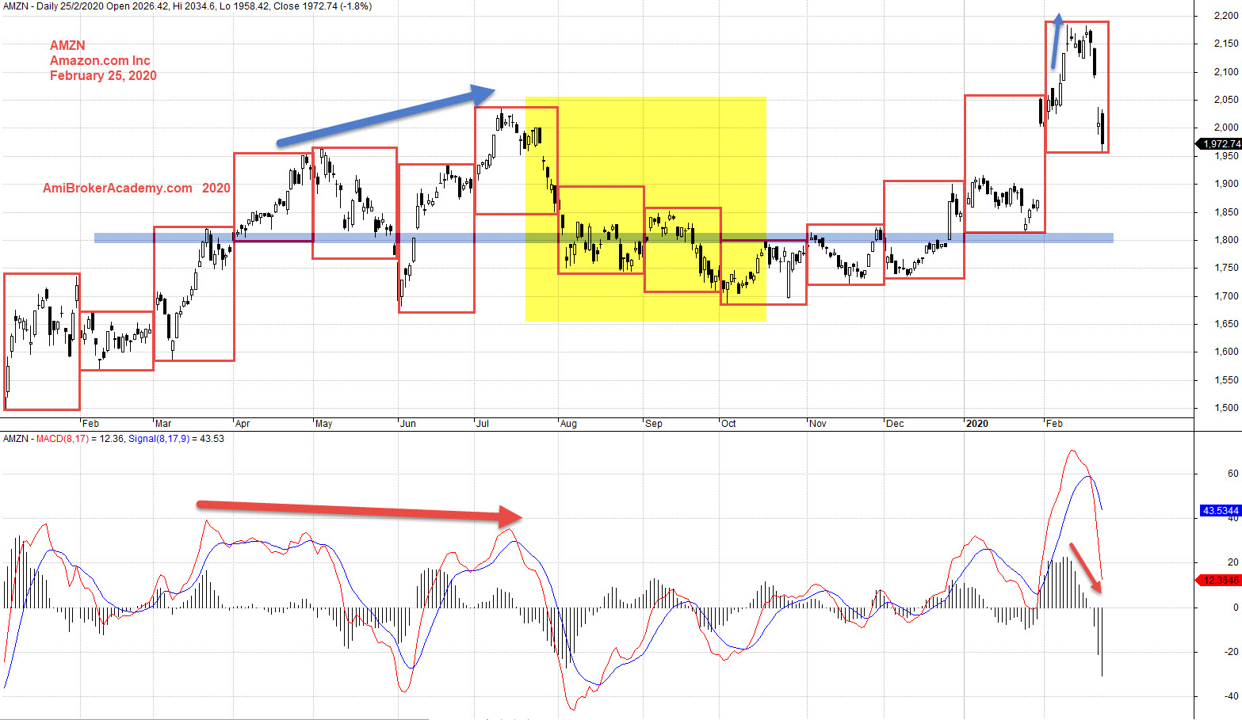The image size is (1242, 720).
Task: Click the 2,200 price axis label
Action: click(1226, 16)
